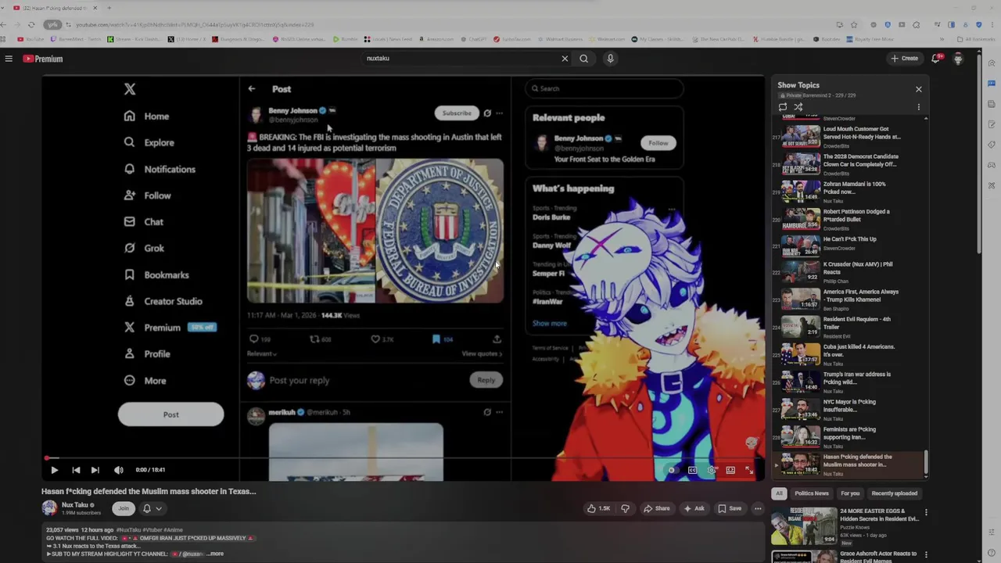Open YouTube notifications bell
This screenshot has height=563, width=1001.
click(936, 59)
